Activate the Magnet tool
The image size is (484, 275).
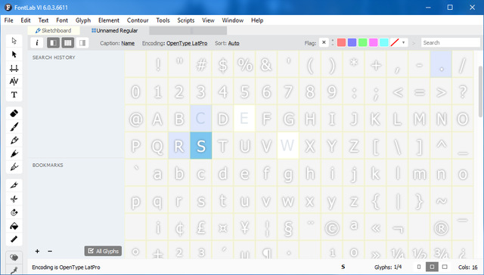[x=14, y=212]
